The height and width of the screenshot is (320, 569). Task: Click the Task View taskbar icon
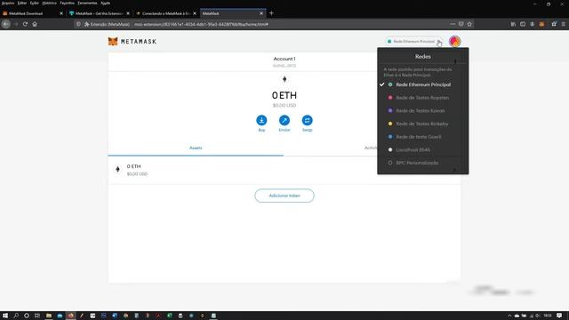37,316
